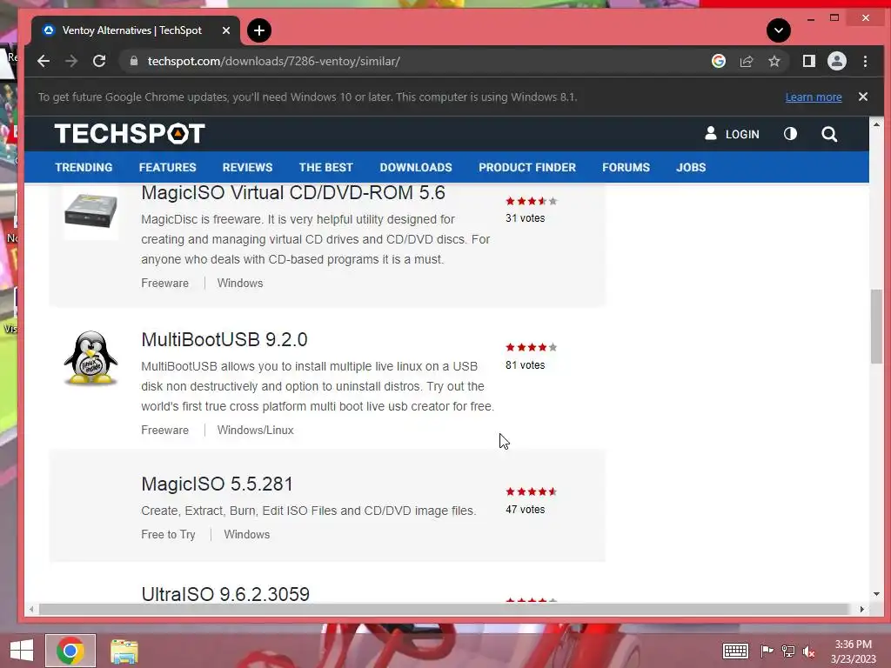Open the TRENDING menu
Screen dimensions: 891x668
click(84, 168)
